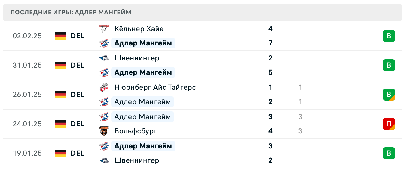Click Швеннингер logo in the 31.01.25 match
The height and width of the screenshot is (173, 407).
coord(104,58)
